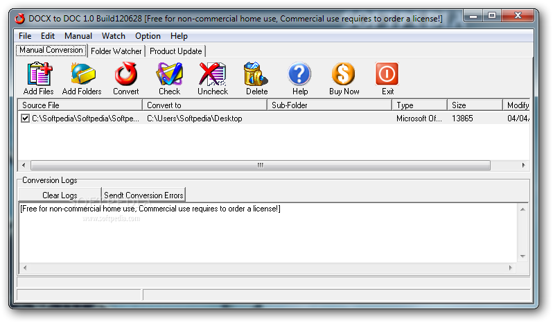
Task: Click the Sub-Folder column header
Action: 329,105
